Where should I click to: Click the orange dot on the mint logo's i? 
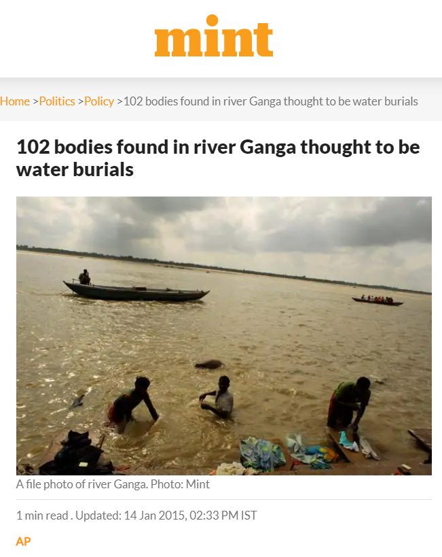212,20
